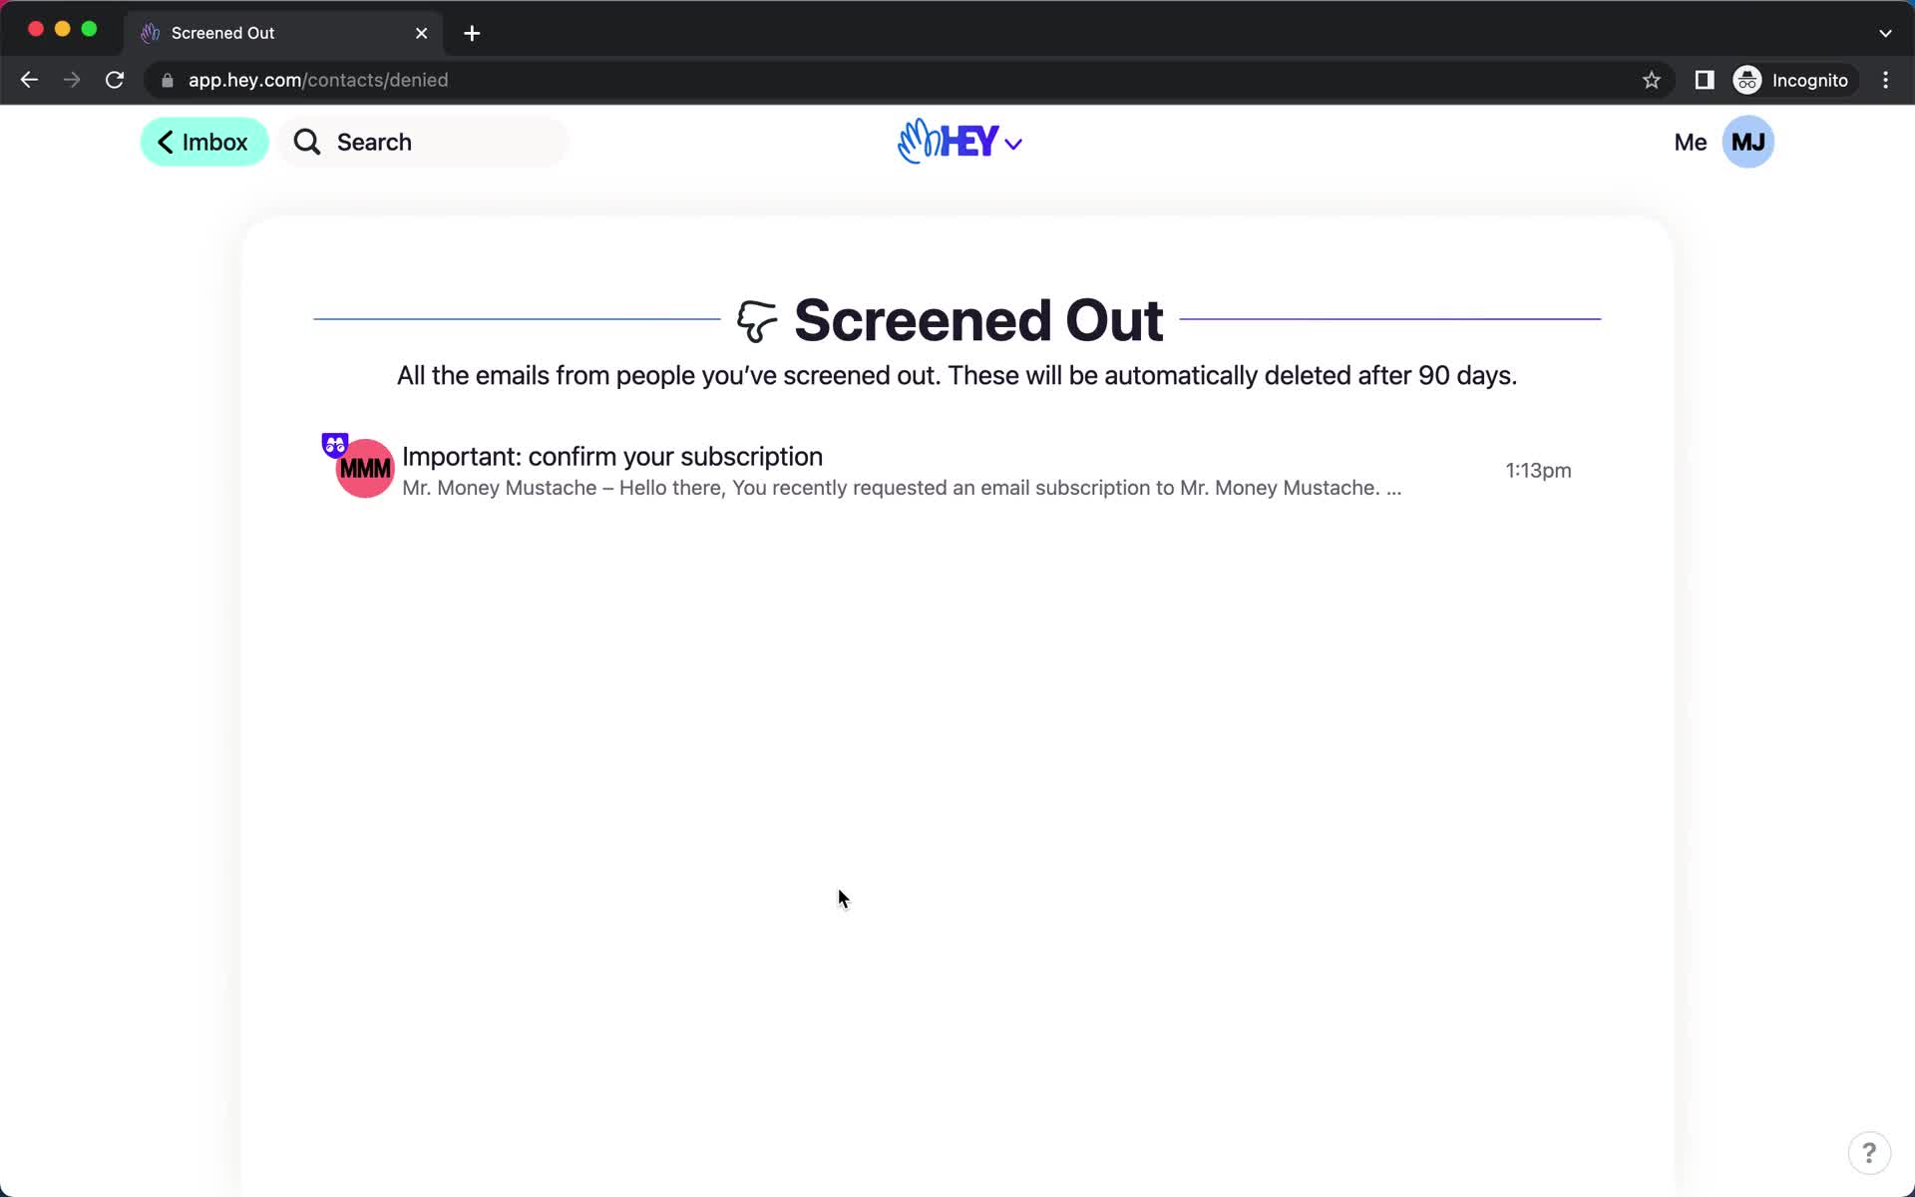1915x1197 pixels.
Task: Toggle the browser split-screen view
Action: [1703, 80]
